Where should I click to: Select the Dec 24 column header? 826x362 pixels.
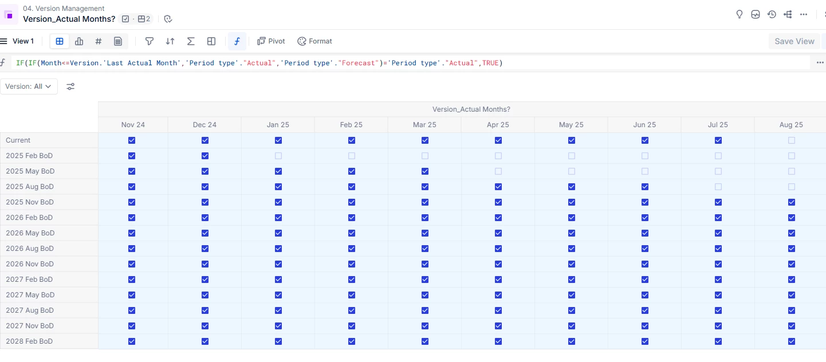coord(204,125)
